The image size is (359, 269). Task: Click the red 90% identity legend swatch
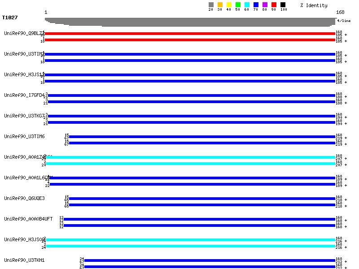pyautogui.click(x=274, y=5)
